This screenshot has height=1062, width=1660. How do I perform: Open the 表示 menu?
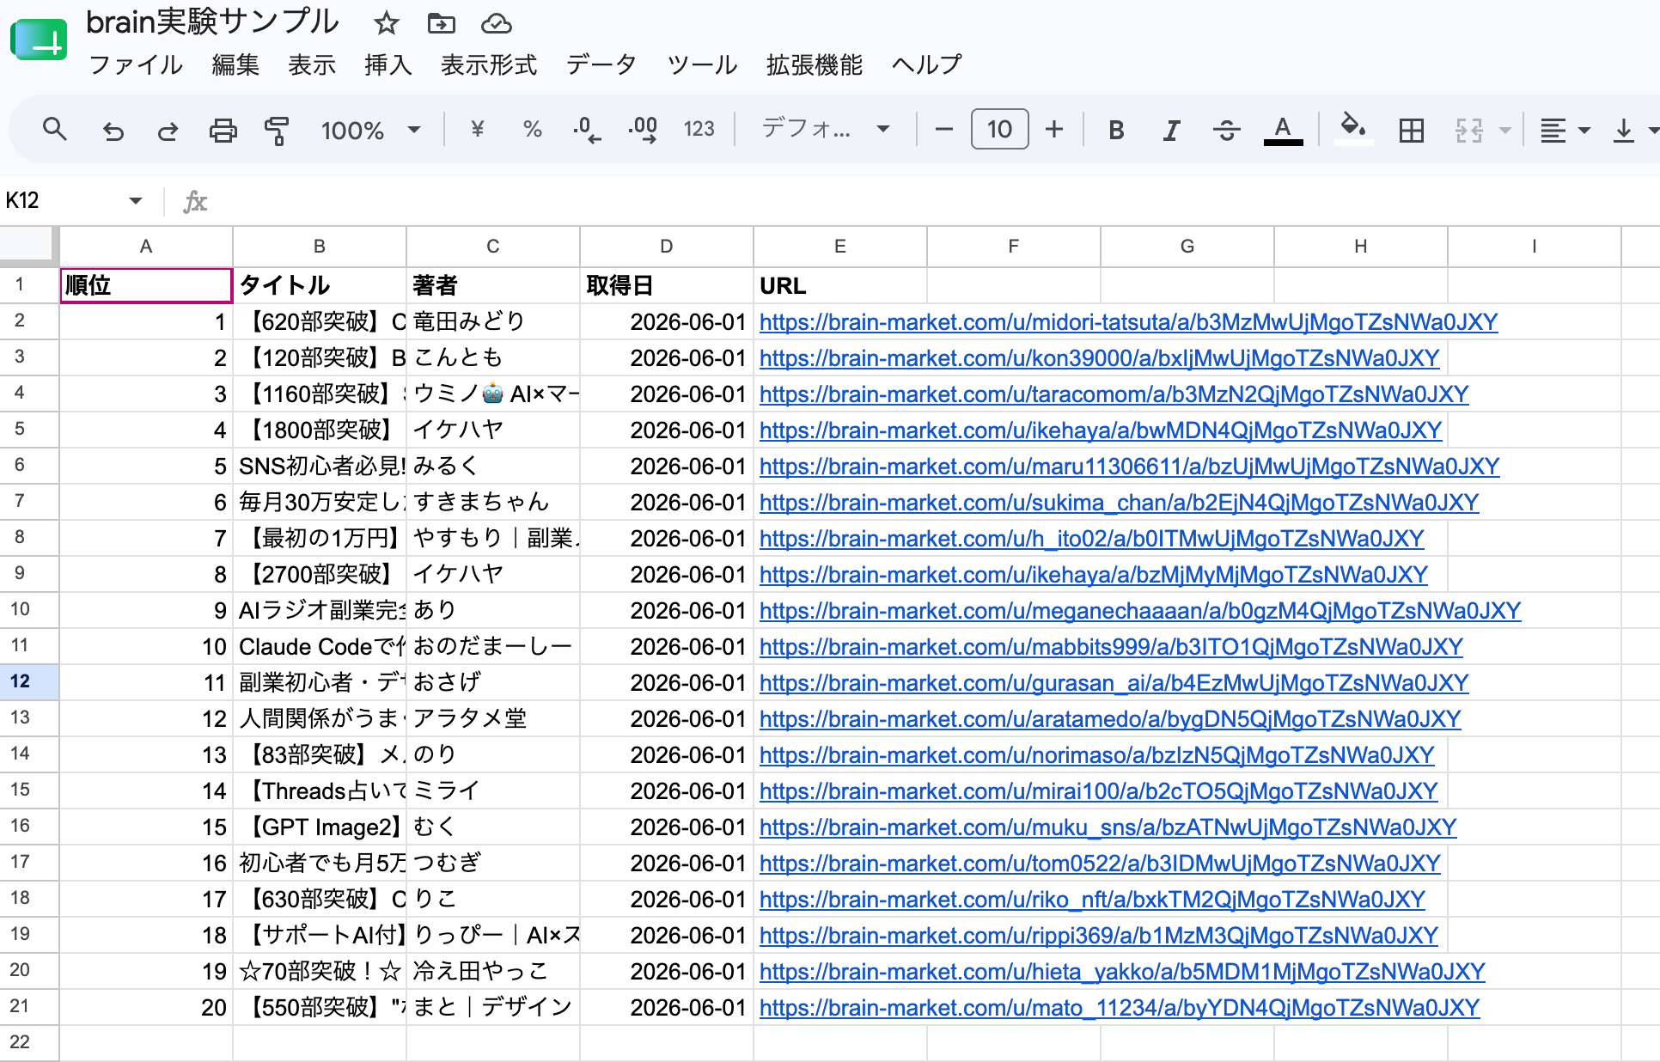(x=312, y=64)
